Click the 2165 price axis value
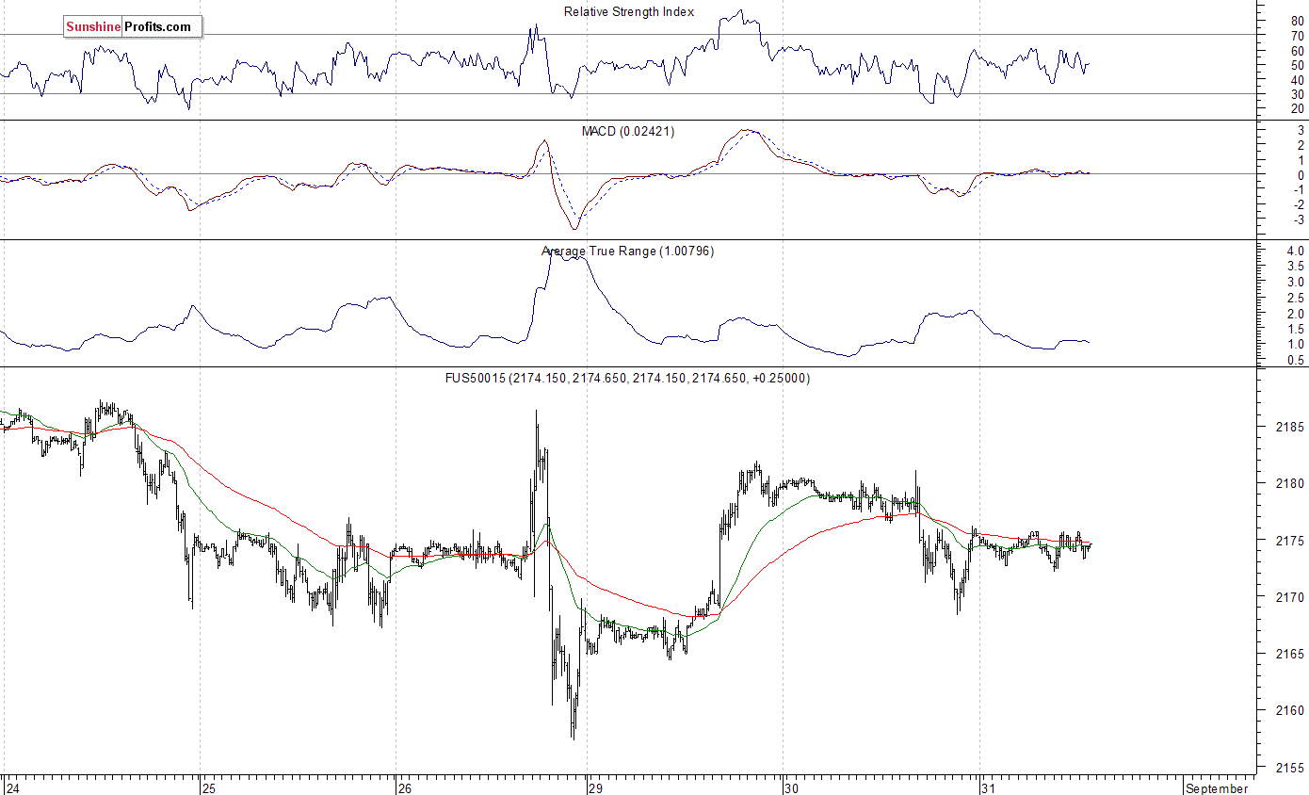Viewport: 1309px width, 795px height. click(1289, 654)
